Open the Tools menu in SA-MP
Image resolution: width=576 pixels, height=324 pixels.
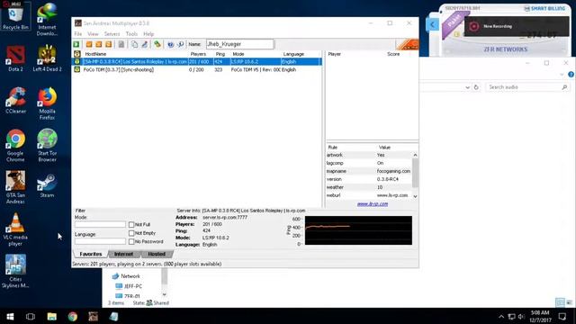tap(131, 34)
